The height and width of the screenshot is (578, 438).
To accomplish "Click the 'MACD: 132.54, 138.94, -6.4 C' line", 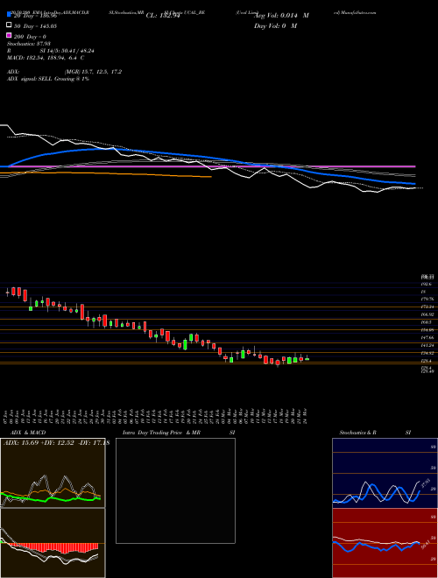I will point(46,58).
